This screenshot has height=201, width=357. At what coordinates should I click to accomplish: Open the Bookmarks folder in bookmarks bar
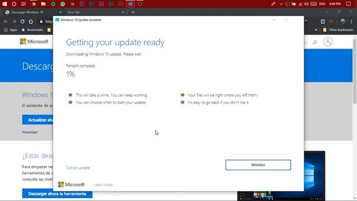pyautogui.click(x=32, y=30)
